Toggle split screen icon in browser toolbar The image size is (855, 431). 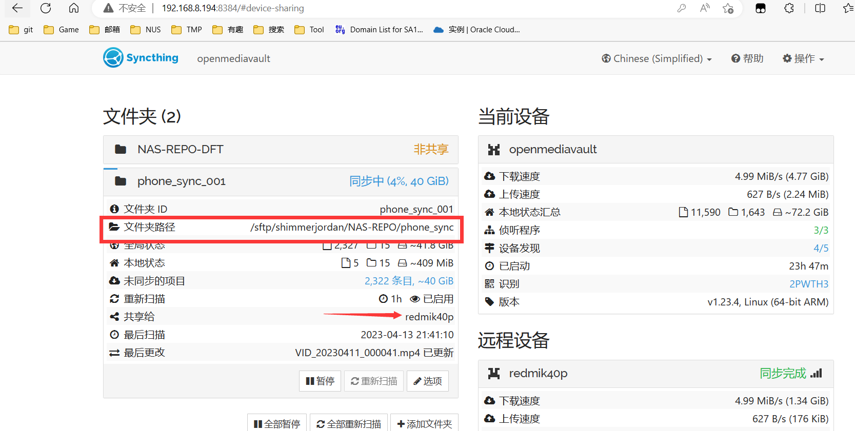[x=820, y=8]
